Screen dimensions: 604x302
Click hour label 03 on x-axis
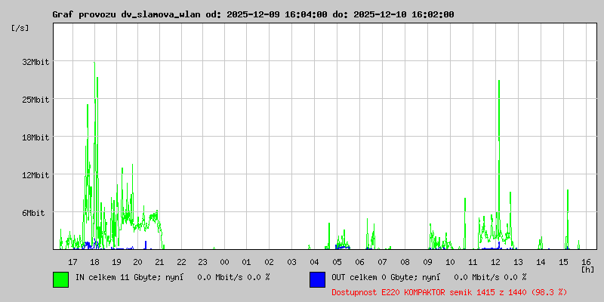click(x=291, y=262)
